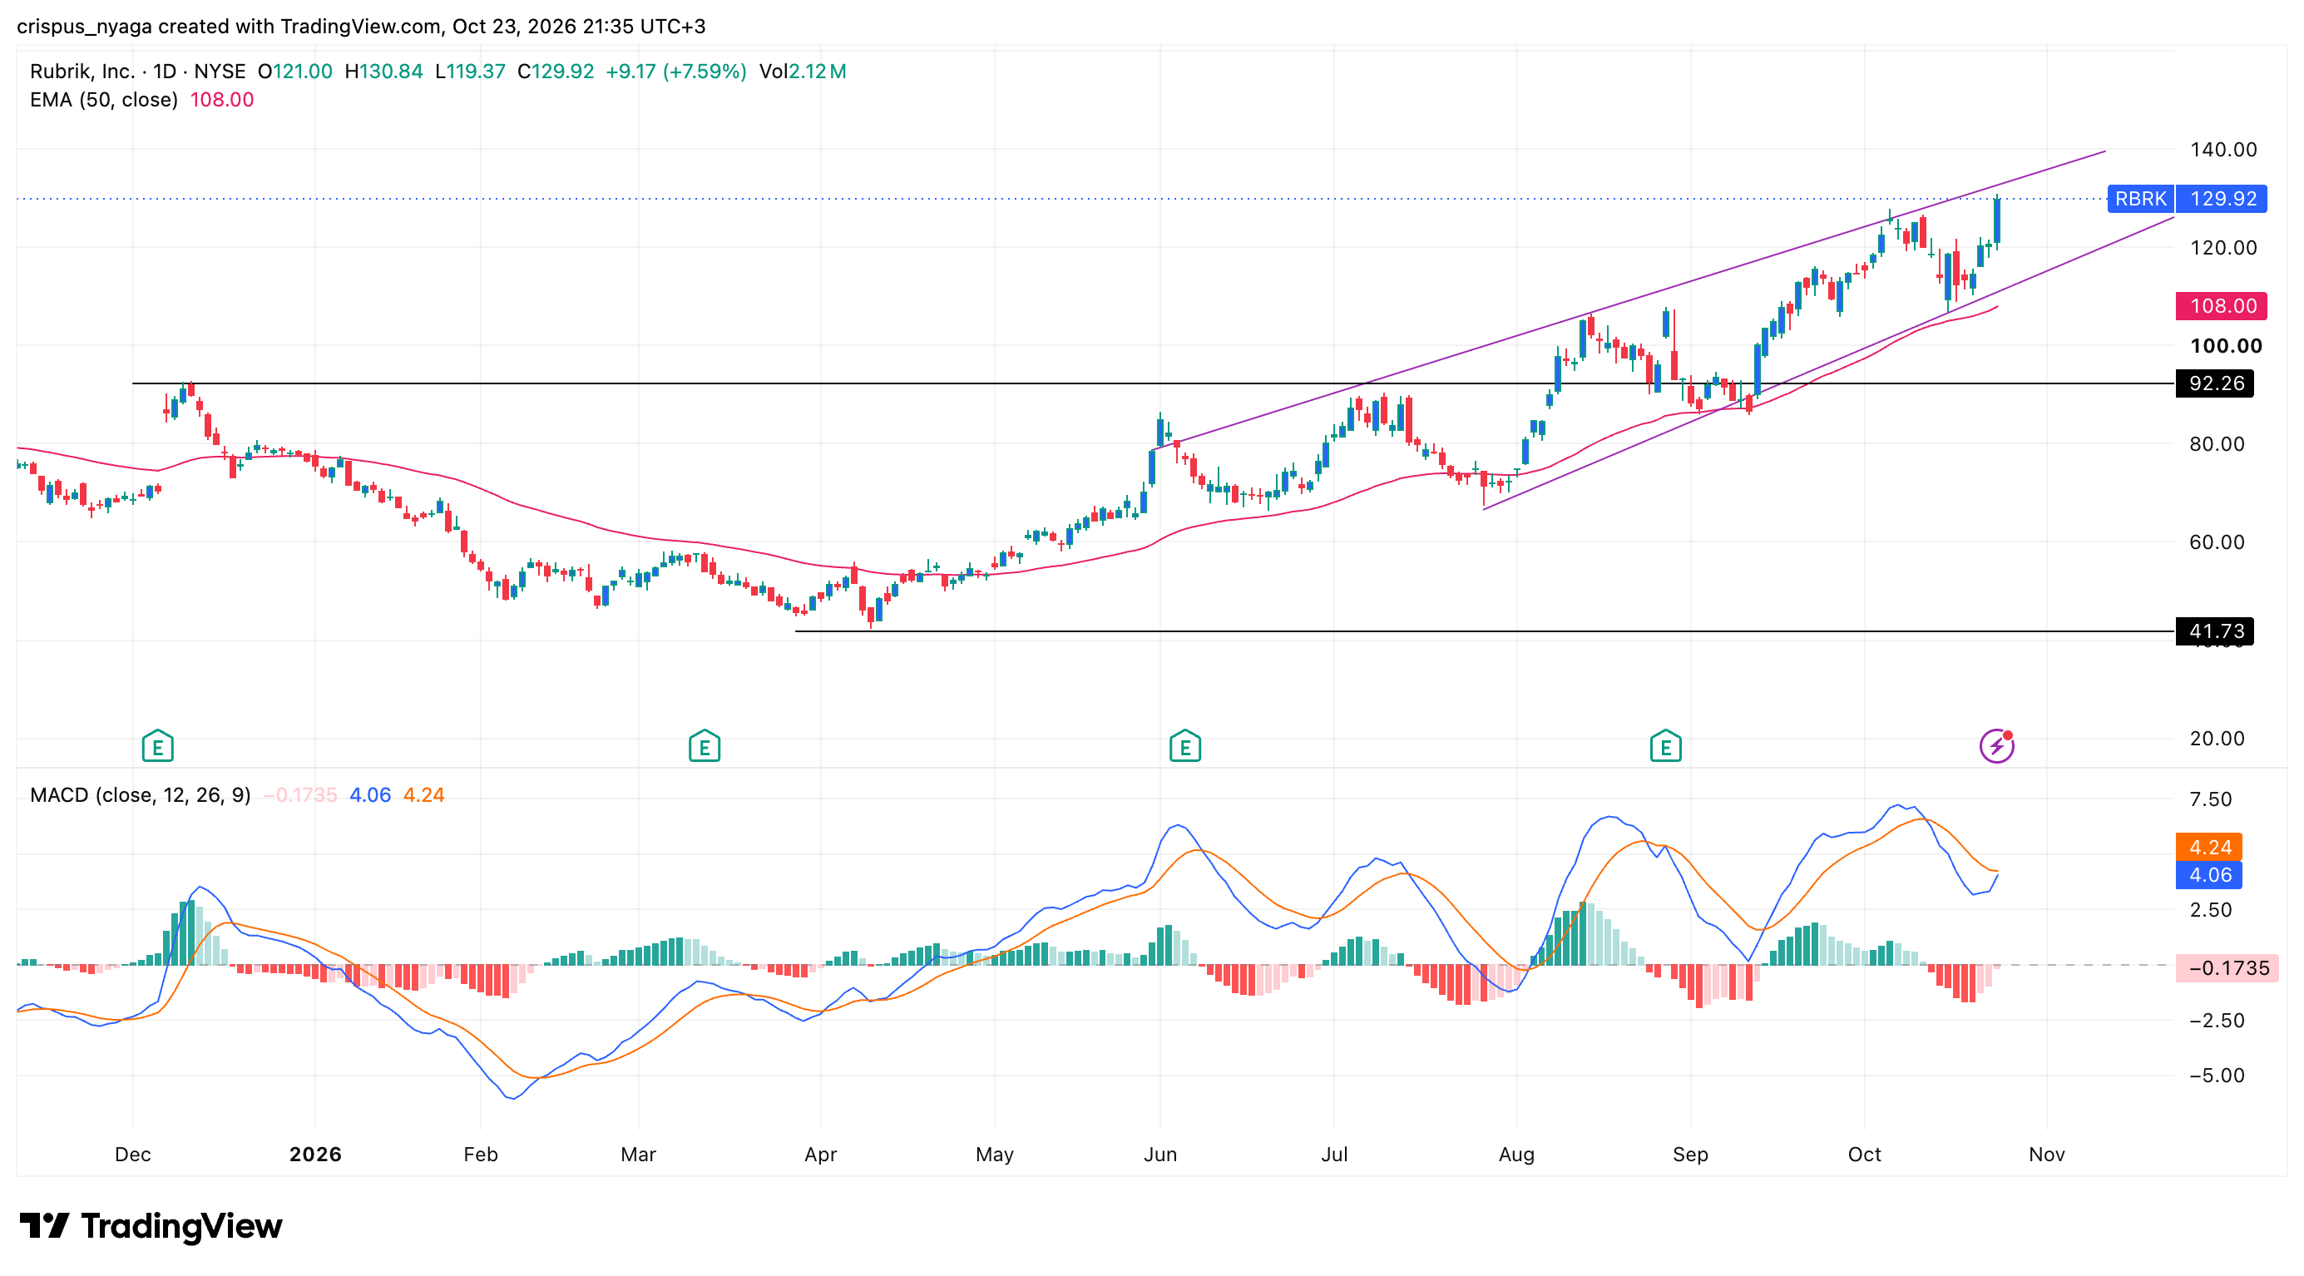
Task: Click the 140.00 price axis label
Action: (2223, 150)
